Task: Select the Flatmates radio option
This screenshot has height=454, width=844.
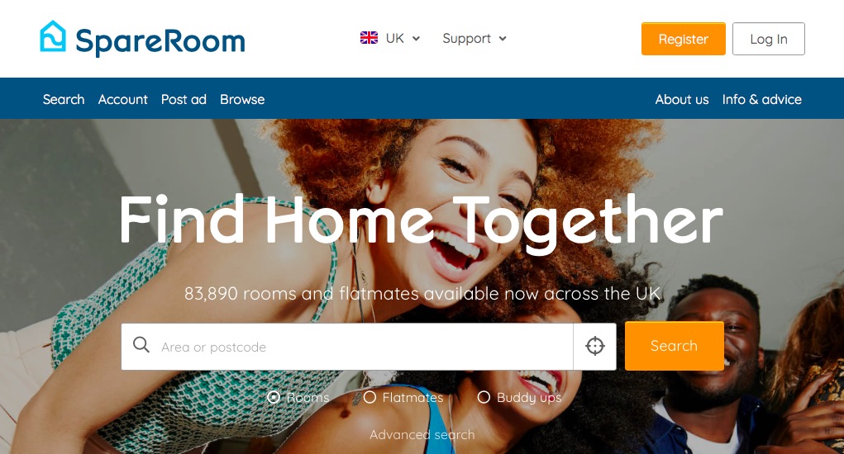Action: pos(370,397)
